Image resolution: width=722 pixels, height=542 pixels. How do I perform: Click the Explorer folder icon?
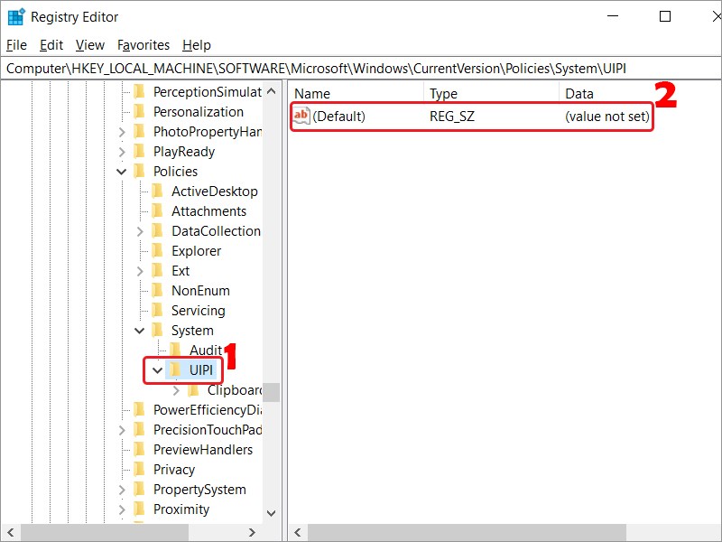[x=157, y=251]
